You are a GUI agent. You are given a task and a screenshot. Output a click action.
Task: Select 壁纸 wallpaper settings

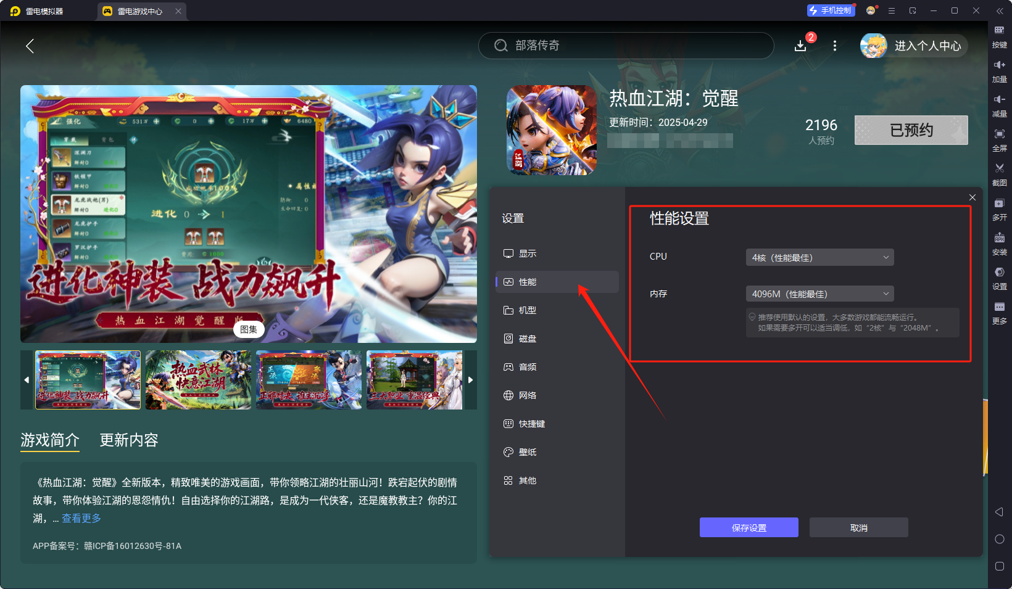coord(557,452)
